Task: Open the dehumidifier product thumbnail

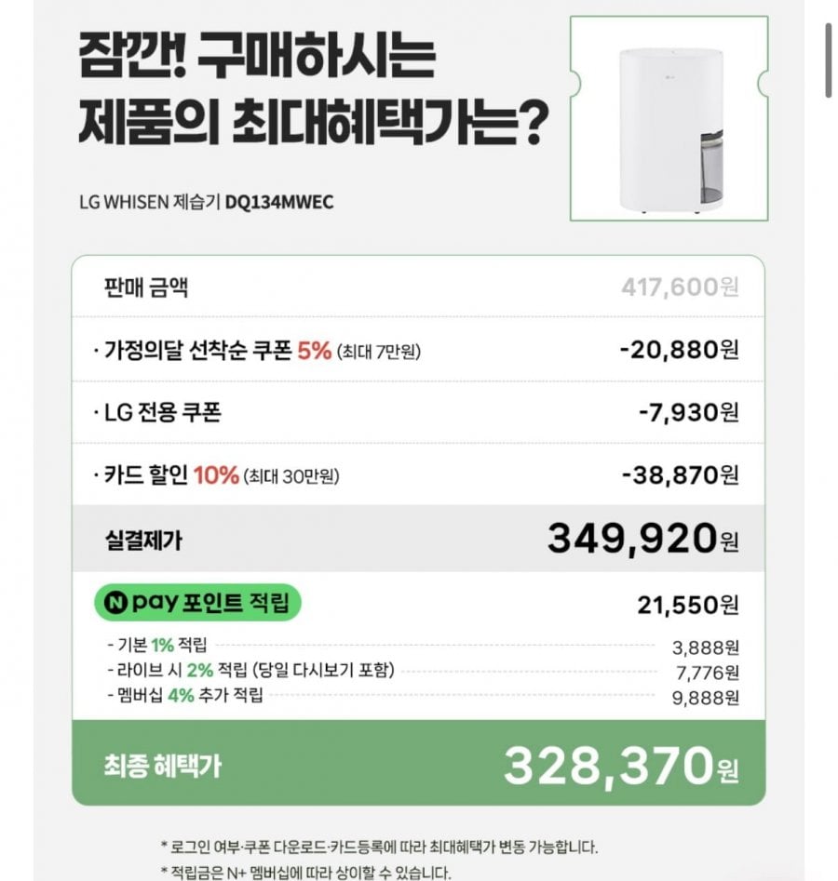Action: pyautogui.click(x=669, y=118)
